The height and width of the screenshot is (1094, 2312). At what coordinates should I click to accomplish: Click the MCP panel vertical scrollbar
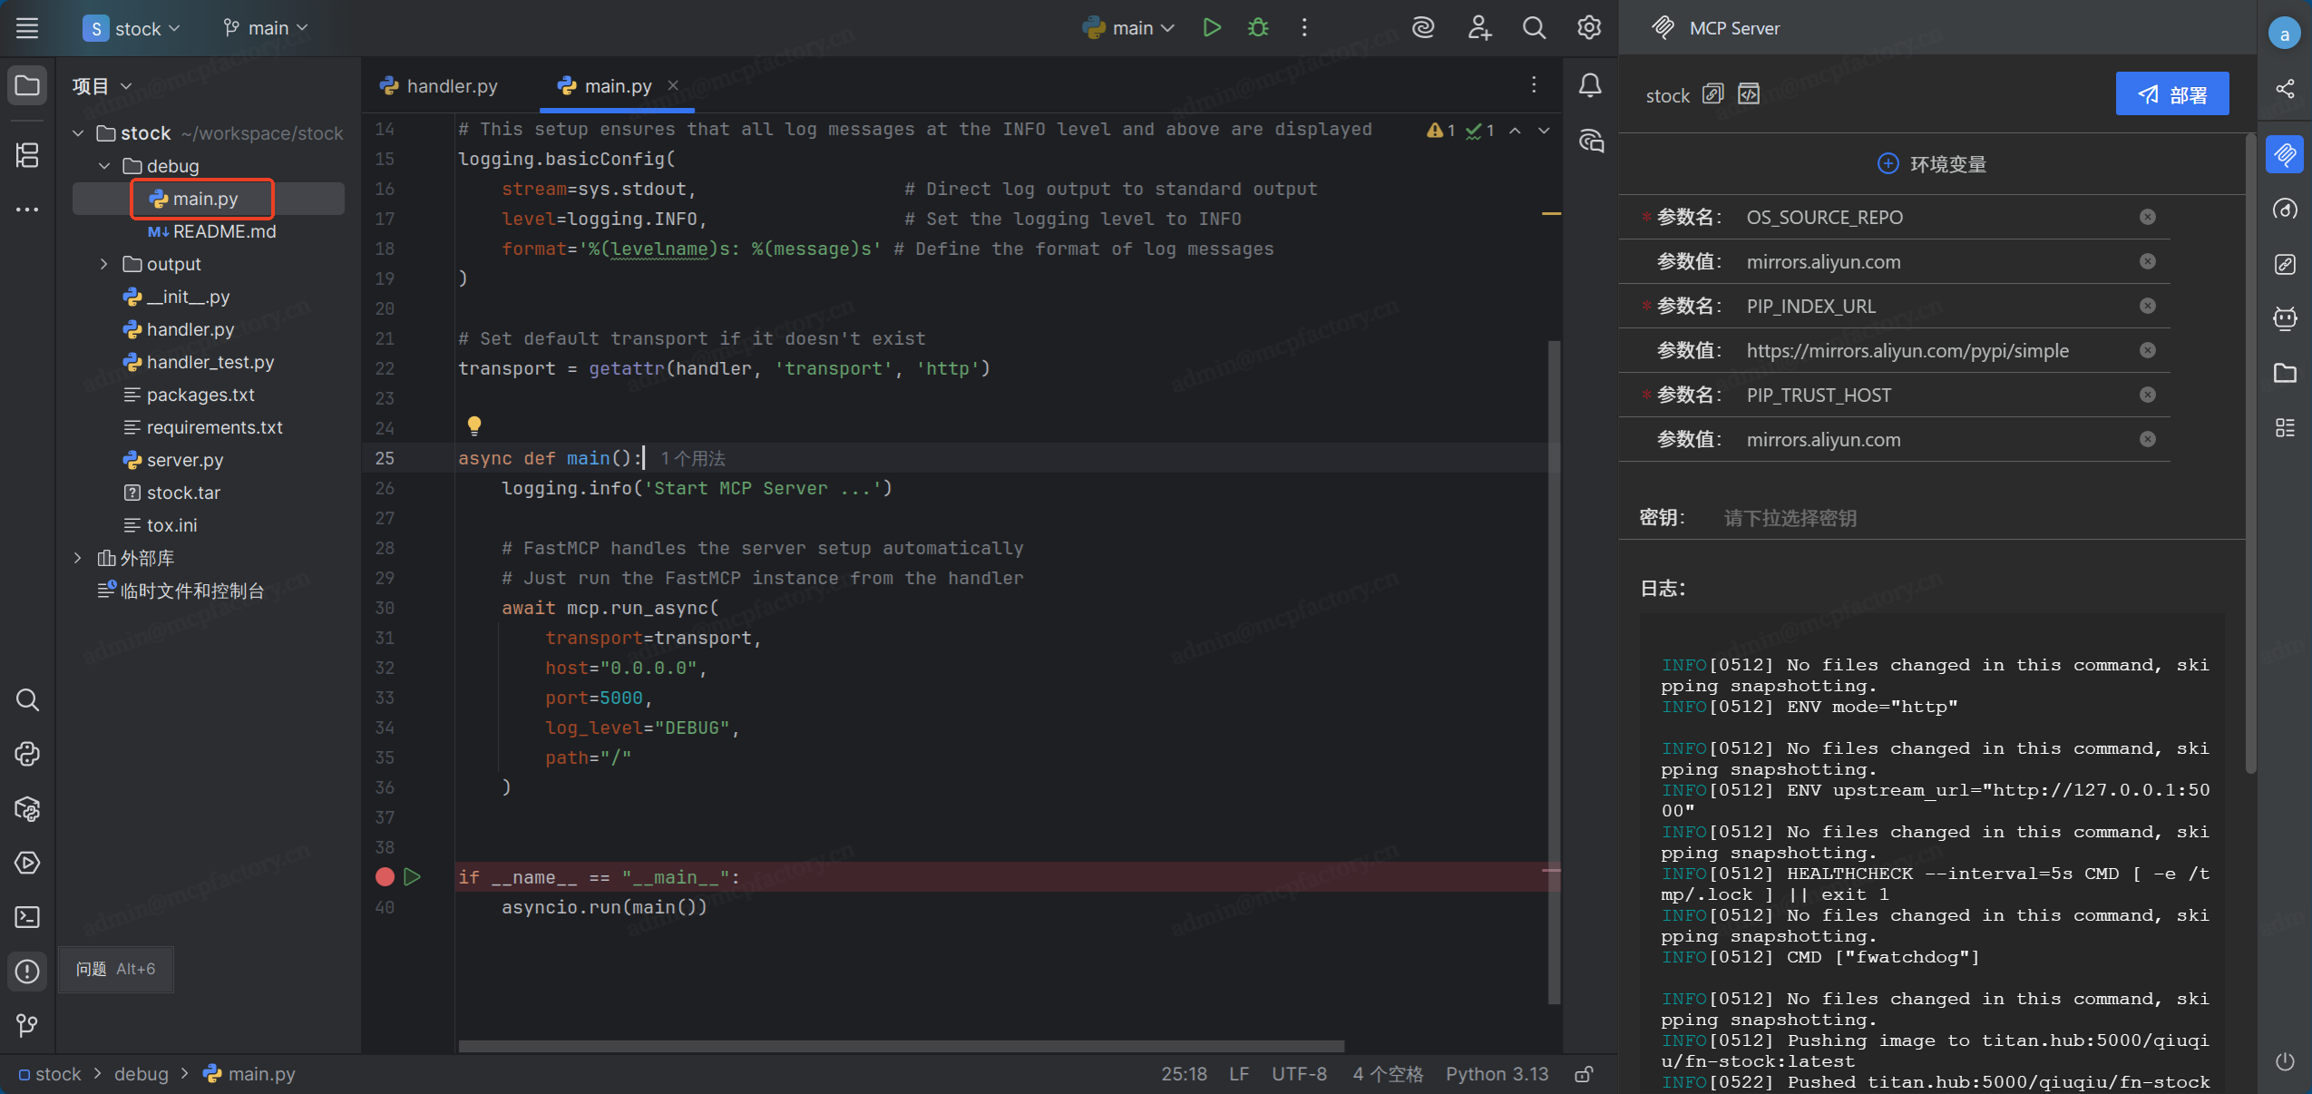point(2250,454)
